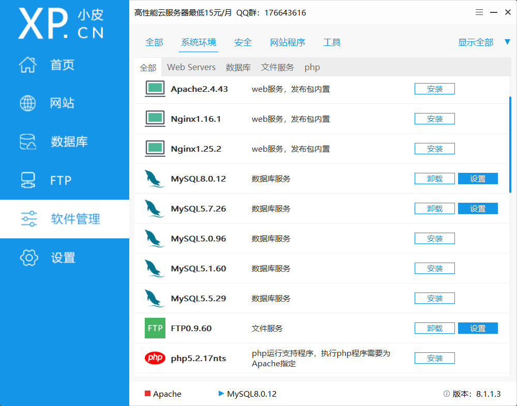Click the database cloud icon in the sidebar
517x406 pixels.
point(28,141)
